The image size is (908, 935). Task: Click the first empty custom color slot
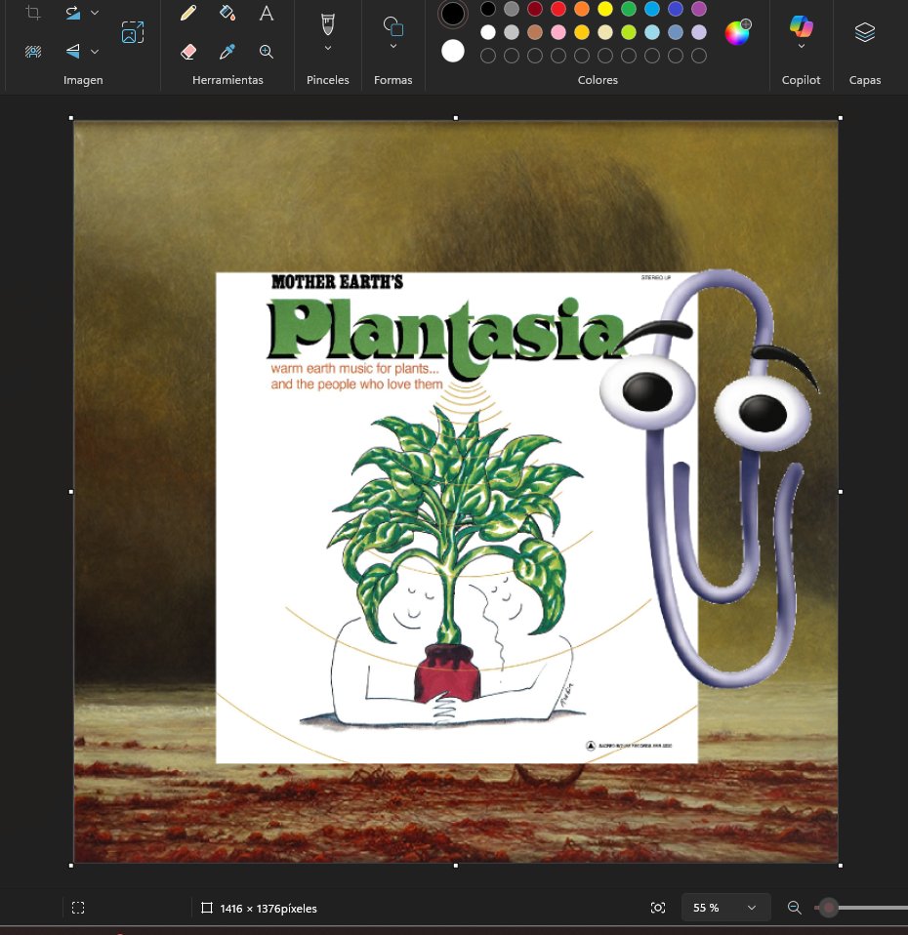tap(488, 56)
